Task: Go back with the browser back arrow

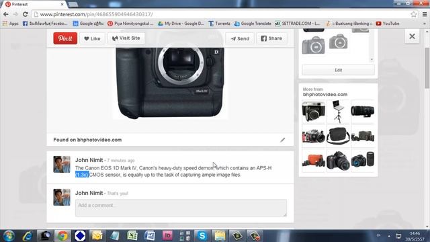Action: (x=6, y=14)
